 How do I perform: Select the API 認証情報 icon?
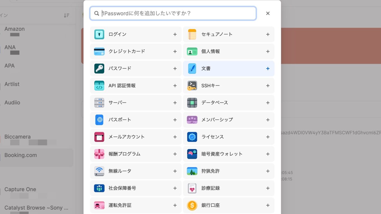point(99,86)
